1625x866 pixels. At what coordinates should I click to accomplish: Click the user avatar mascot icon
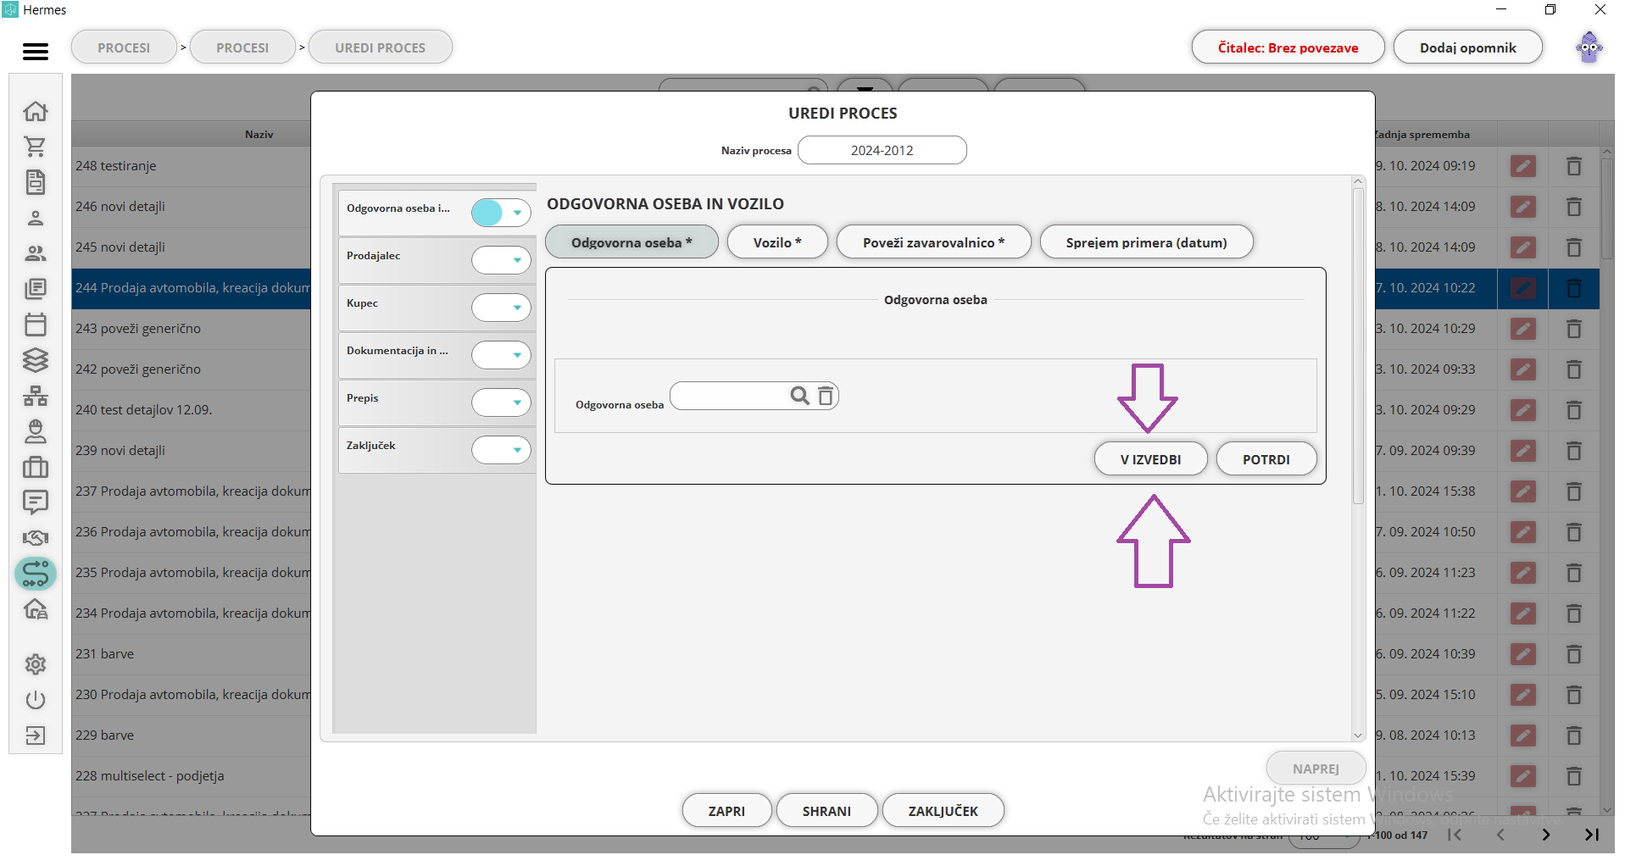1589,47
